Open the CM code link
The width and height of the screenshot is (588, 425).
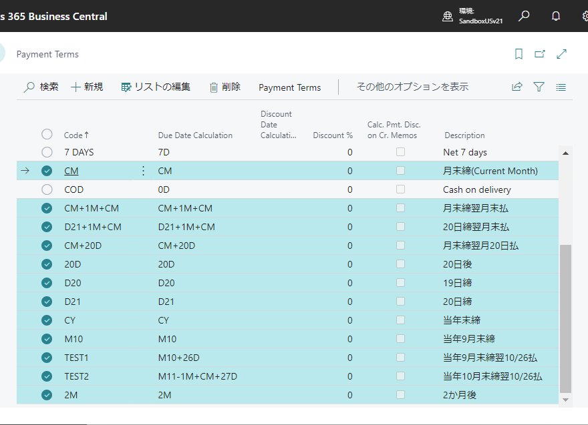pyautogui.click(x=71, y=171)
